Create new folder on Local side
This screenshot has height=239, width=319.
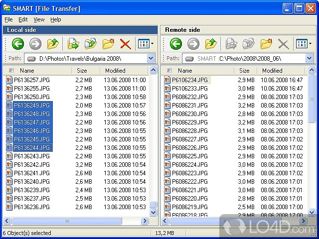tap(109, 44)
